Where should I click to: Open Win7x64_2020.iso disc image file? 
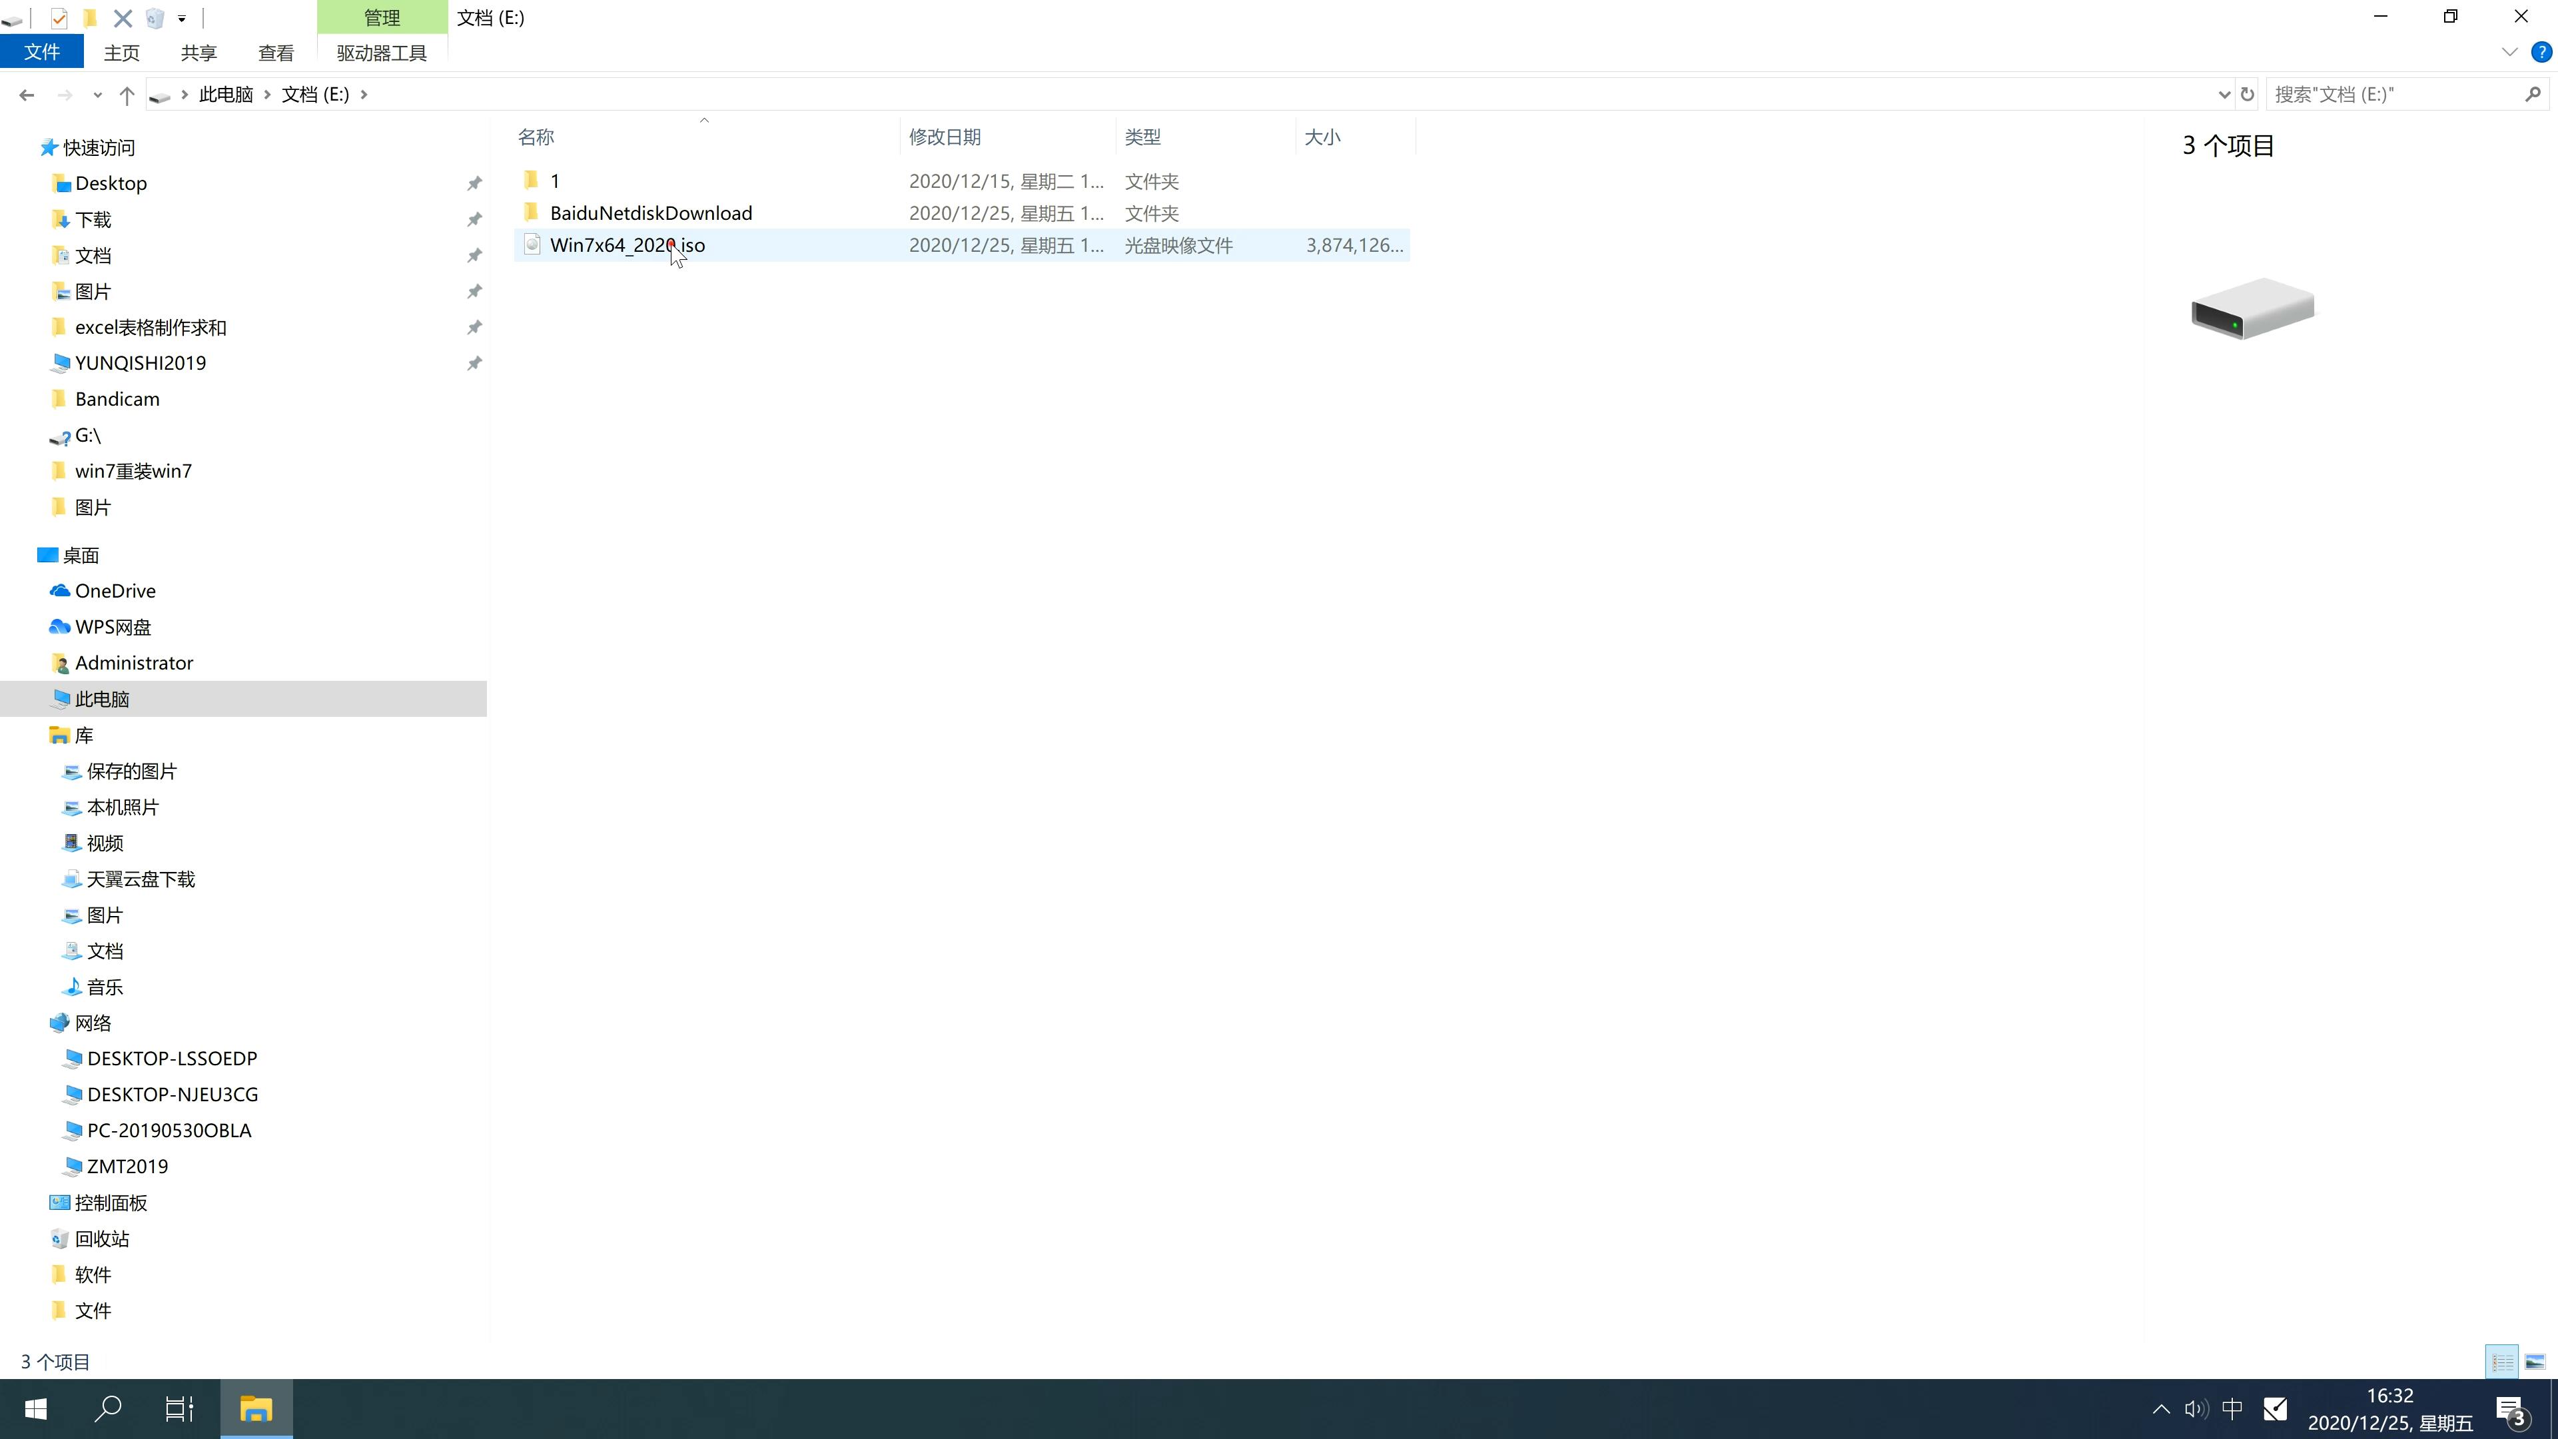point(628,244)
